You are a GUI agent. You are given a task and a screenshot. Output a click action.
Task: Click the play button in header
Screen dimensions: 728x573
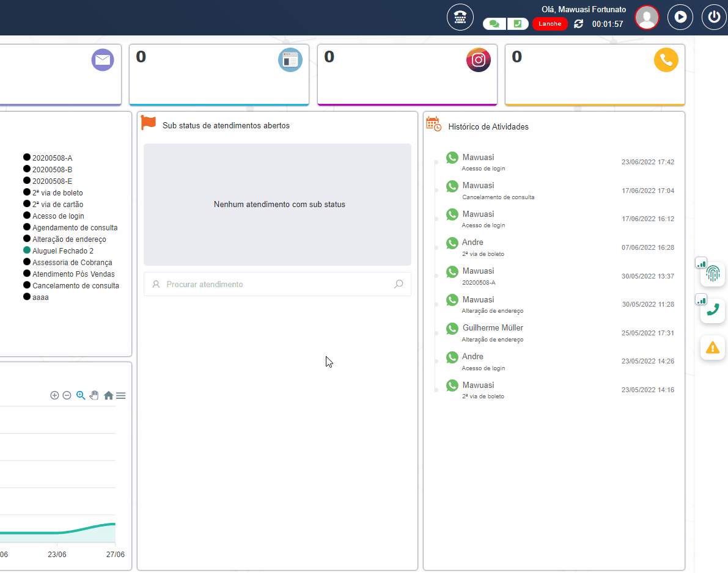680,17
